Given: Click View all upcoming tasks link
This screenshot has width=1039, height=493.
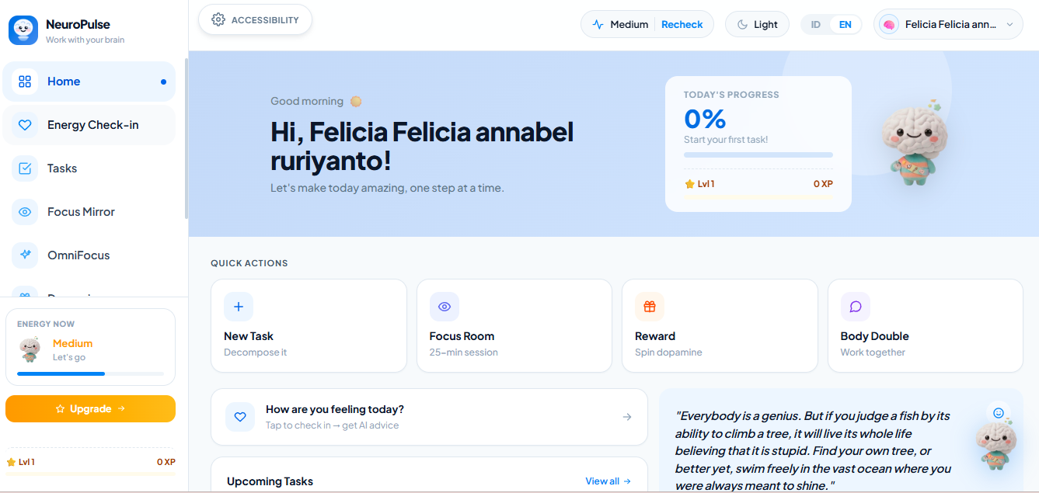Looking at the screenshot, I should (608, 481).
